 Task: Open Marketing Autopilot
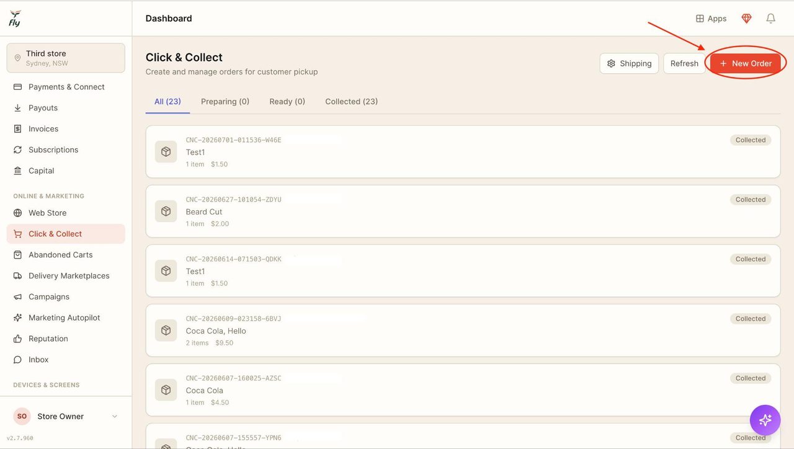pyautogui.click(x=66, y=318)
